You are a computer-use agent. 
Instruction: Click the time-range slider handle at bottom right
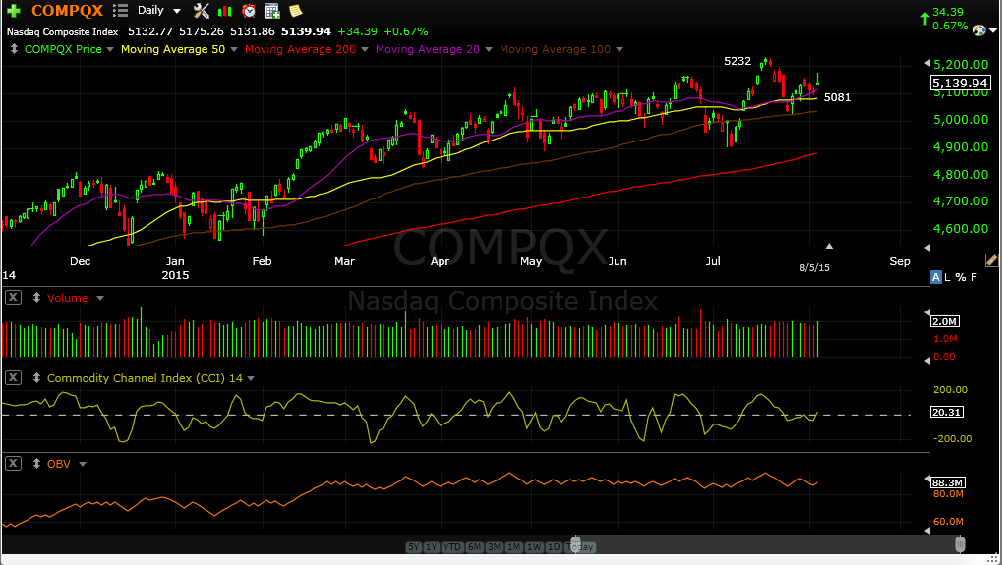(x=959, y=544)
